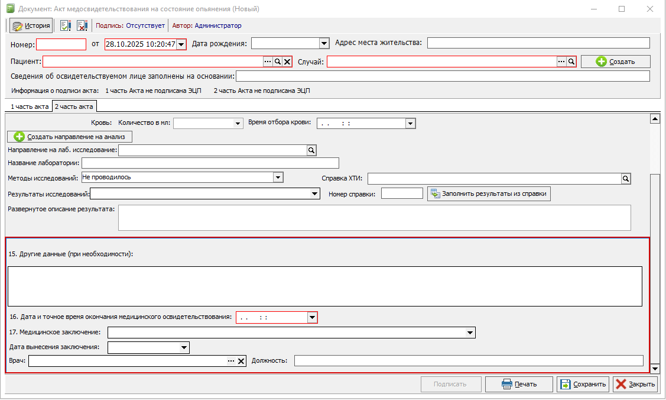Open the История button
This screenshot has width=666, height=400.
pyautogui.click(x=31, y=25)
